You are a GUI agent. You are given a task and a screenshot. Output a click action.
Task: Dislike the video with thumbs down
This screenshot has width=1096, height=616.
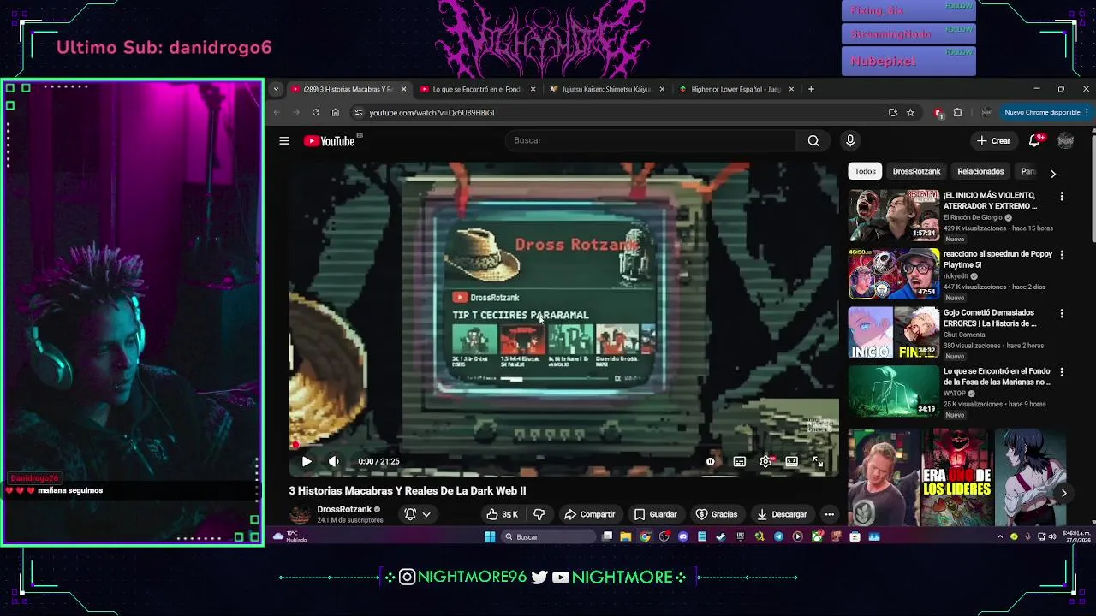click(x=539, y=514)
